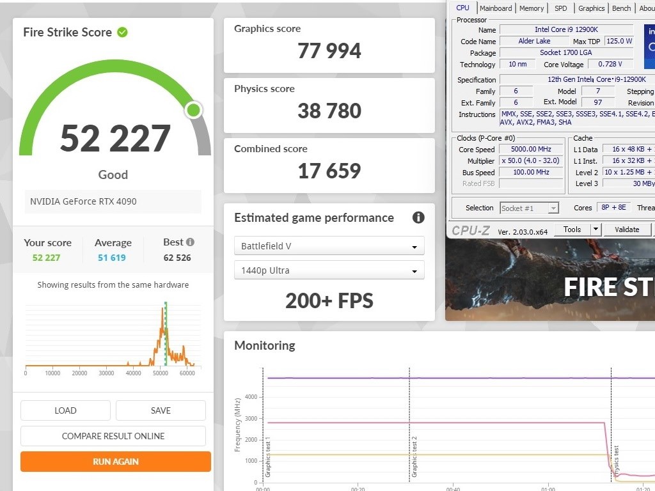Click the Good rating label under the score

click(113, 175)
